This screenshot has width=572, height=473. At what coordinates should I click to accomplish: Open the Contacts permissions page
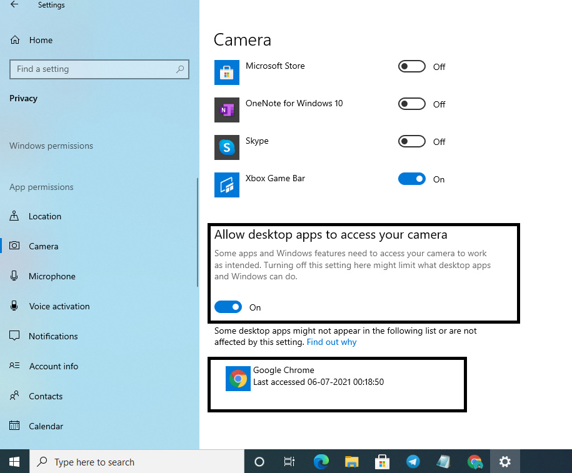pyautogui.click(x=46, y=396)
